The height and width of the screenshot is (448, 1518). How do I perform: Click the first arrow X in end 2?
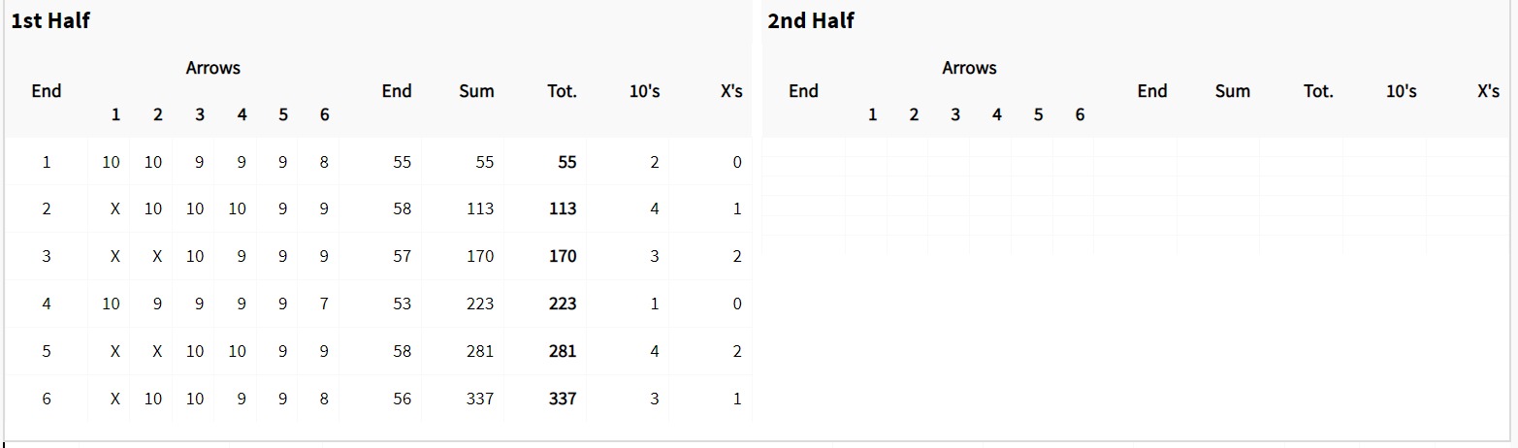coord(115,208)
